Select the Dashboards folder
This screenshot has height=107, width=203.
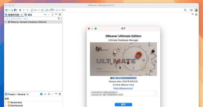tap(15, 105)
